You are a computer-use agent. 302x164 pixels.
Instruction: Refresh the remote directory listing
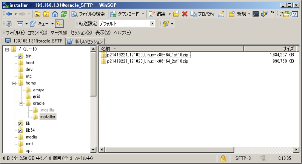[64, 14]
